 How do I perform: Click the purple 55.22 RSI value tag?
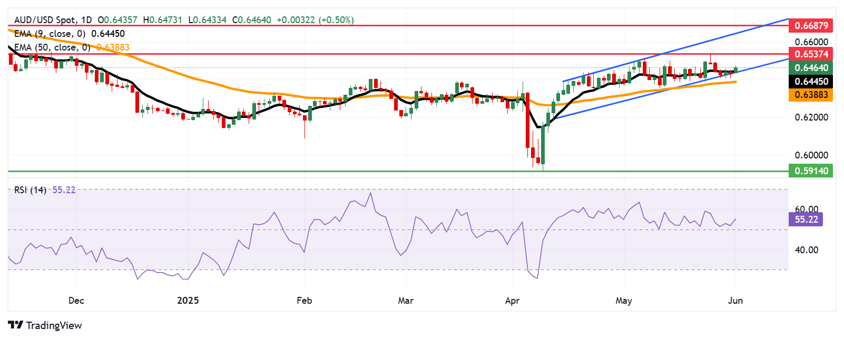click(806, 220)
